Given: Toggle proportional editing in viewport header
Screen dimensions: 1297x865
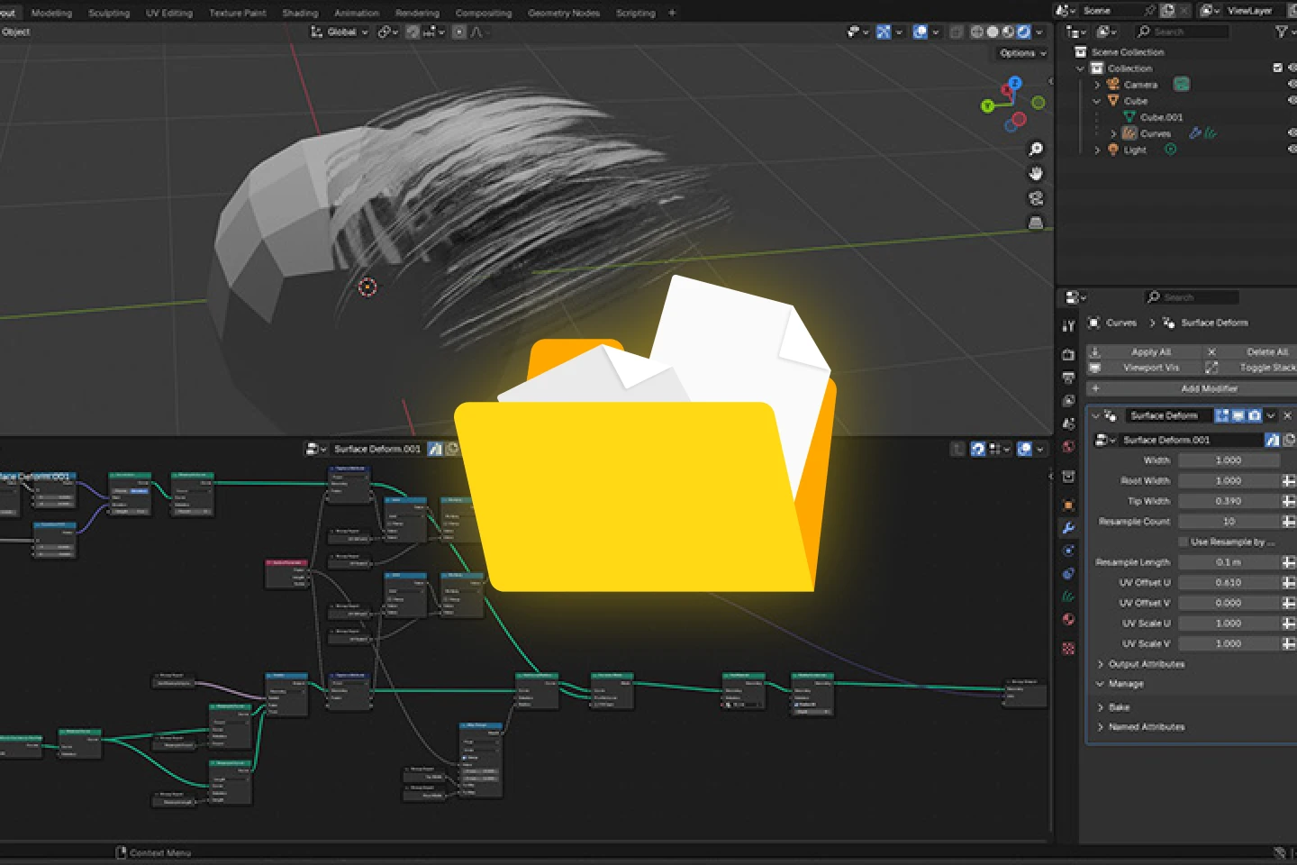Looking at the screenshot, I should click(459, 32).
